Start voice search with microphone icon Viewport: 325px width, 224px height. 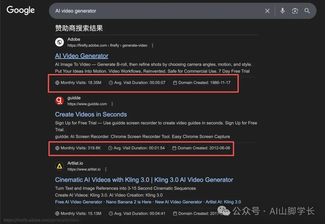(x=282, y=11)
